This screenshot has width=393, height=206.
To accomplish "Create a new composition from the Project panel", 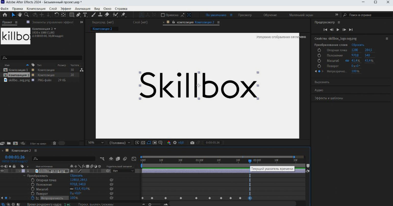I will (15, 143).
